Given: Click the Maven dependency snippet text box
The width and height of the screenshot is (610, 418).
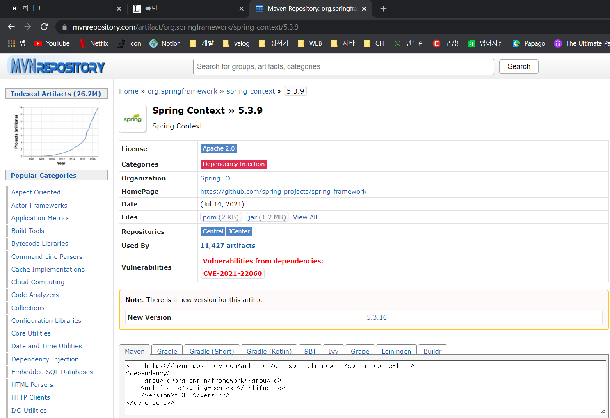Looking at the screenshot, I should coord(366,388).
